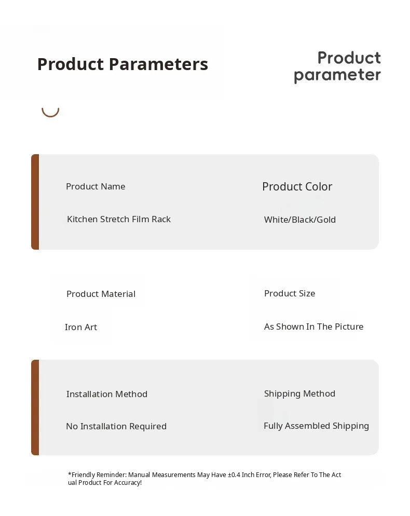410x516 pixels.
Task: Select the "Installation Method" label
Action: point(107,394)
